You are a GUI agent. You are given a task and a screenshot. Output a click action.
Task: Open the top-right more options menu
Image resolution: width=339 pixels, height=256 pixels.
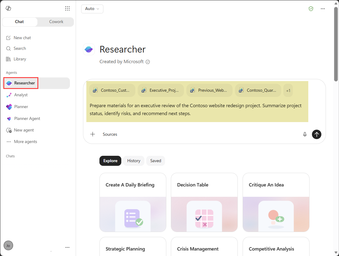323,9
